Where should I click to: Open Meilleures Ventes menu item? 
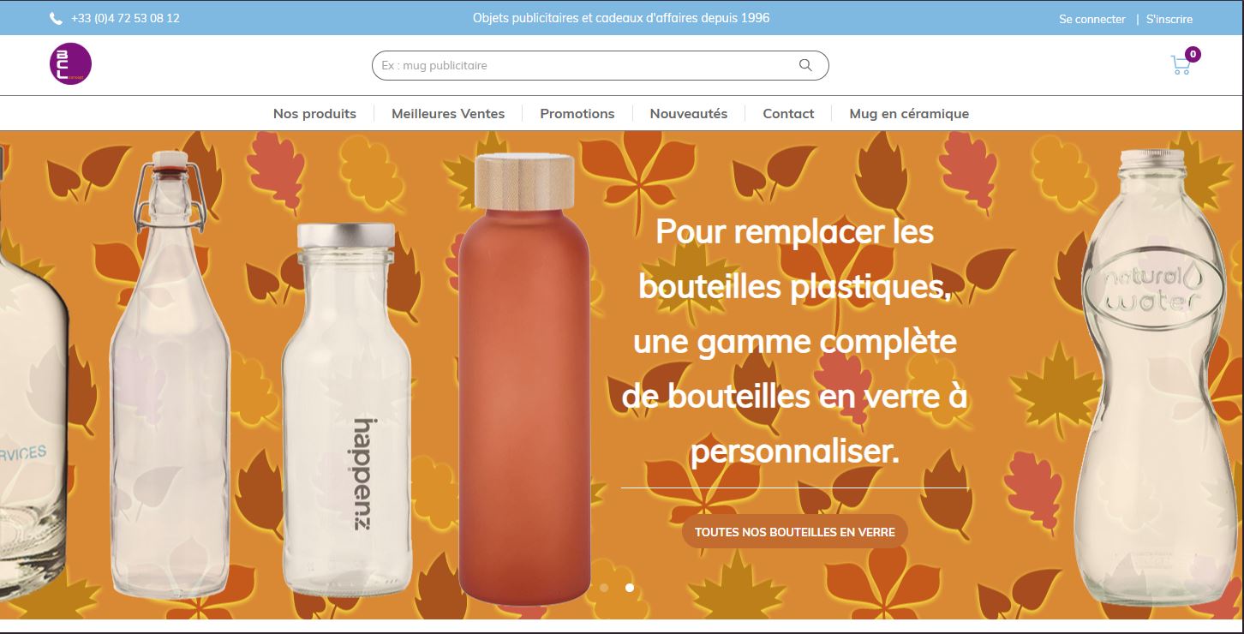[448, 113]
